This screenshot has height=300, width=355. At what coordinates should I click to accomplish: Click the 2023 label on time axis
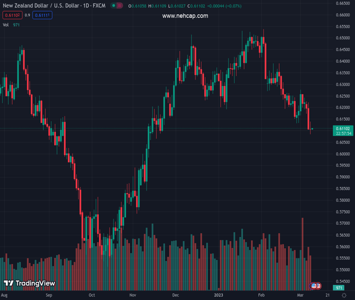[218, 295]
